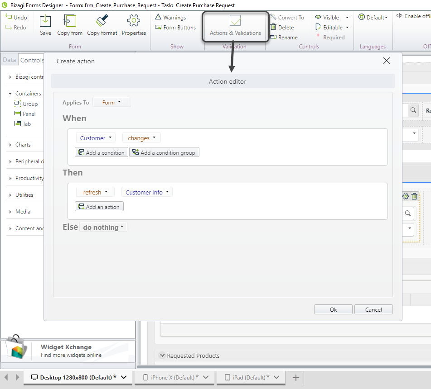Click the Widget Xchange shopping bag
This screenshot has width=431, height=389.
[x=16, y=347]
